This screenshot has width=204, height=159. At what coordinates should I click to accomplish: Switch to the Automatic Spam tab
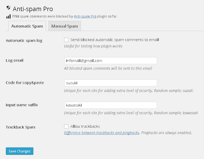pyautogui.click(x=27, y=26)
